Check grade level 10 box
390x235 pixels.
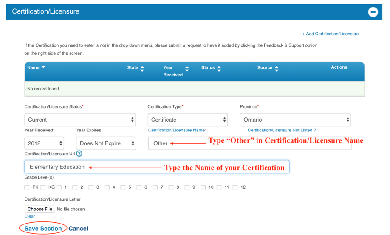coord(203,187)
